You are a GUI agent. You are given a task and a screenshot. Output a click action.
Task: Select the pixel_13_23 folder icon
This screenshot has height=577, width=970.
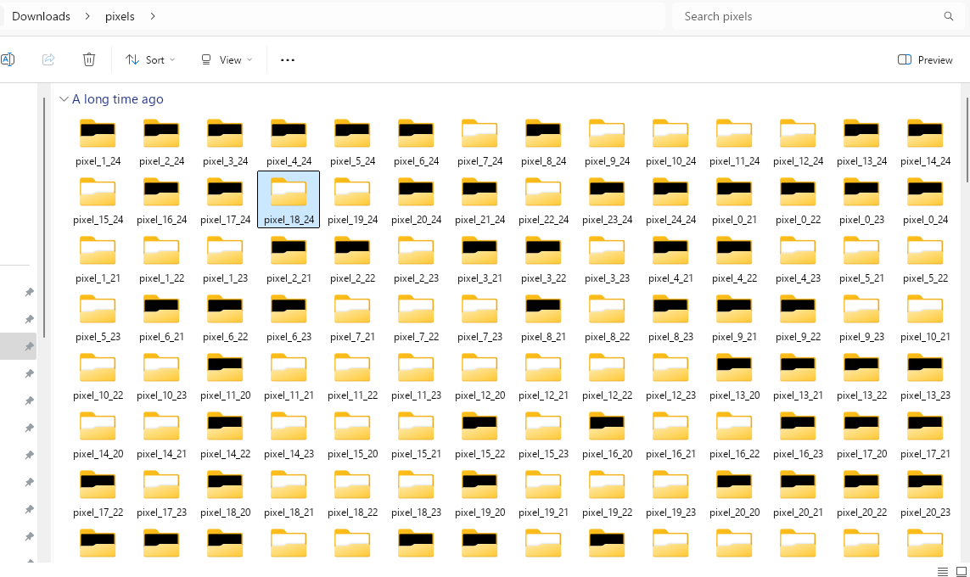925,367
